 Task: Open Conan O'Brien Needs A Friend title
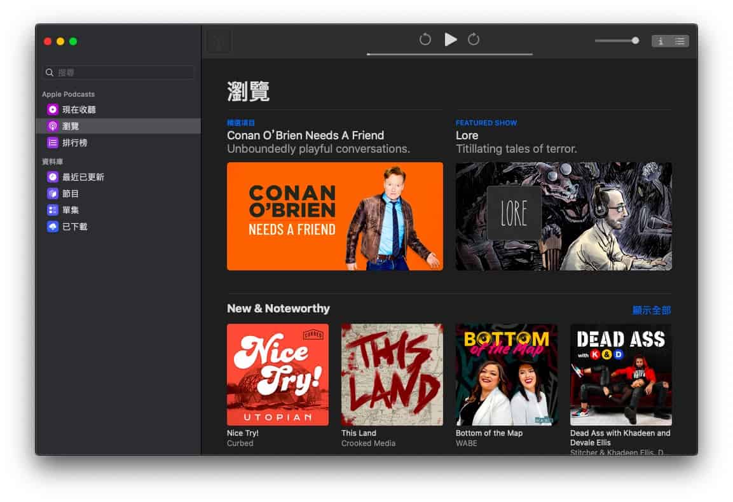305,136
